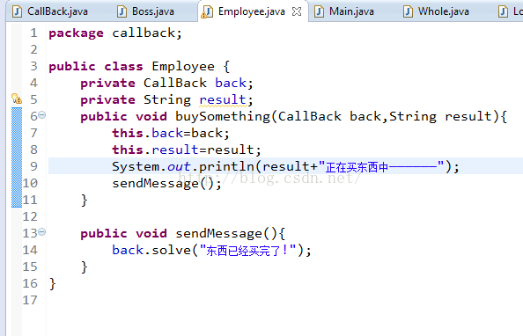The width and height of the screenshot is (523, 336).
Task: Open the Whole.java tab
Action: 437,11
